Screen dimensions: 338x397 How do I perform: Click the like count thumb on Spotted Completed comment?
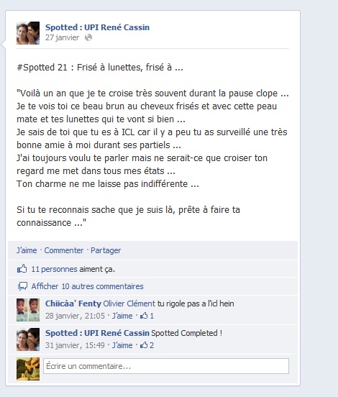click(x=144, y=345)
